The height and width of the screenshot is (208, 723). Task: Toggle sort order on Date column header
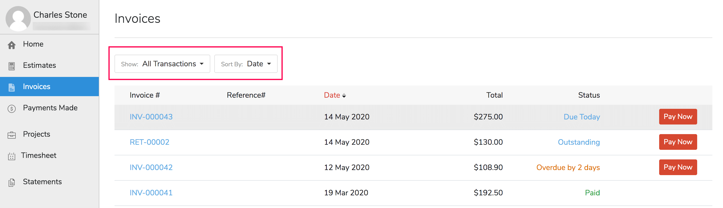point(335,95)
